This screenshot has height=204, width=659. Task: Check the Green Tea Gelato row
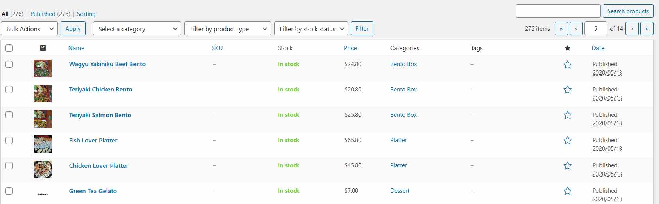[9, 191]
